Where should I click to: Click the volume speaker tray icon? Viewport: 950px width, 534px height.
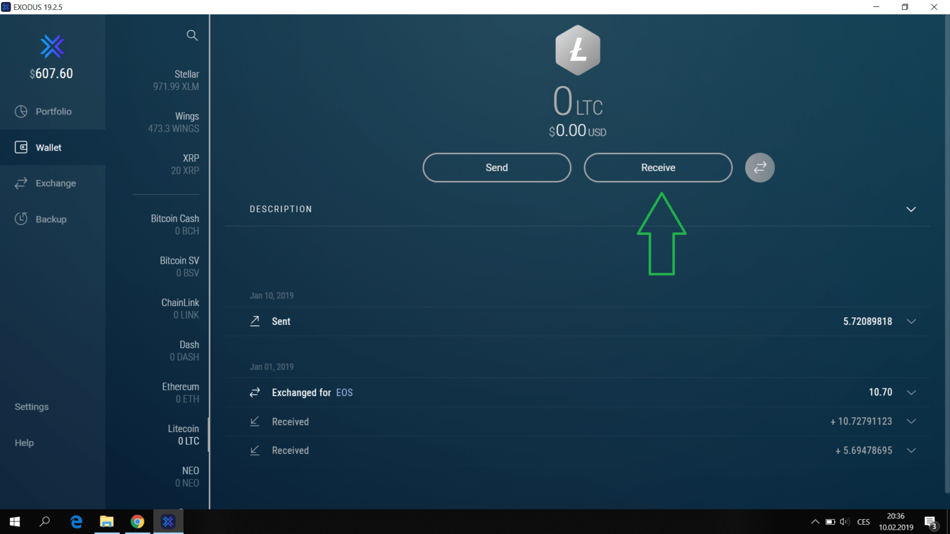coord(844,522)
